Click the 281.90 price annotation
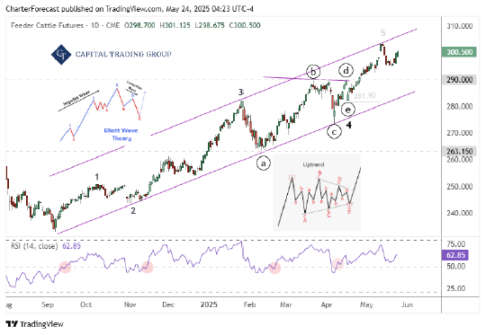Viewport: 486px width, 335px height. (x=364, y=96)
